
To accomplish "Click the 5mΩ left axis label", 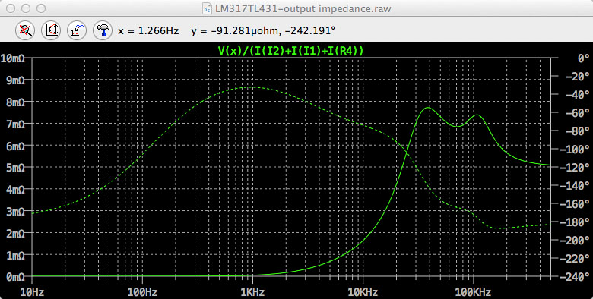I will pyautogui.click(x=15, y=167).
